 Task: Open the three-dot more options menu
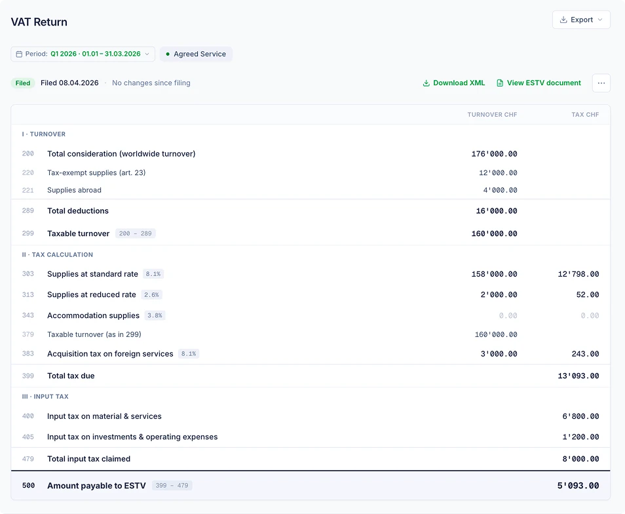[601, 83]
